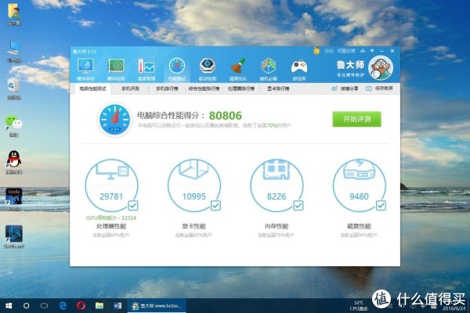470x313 pixels.
Task: Click the 保存截屏 save screenshot button
Action: click(x=379, y=88)
